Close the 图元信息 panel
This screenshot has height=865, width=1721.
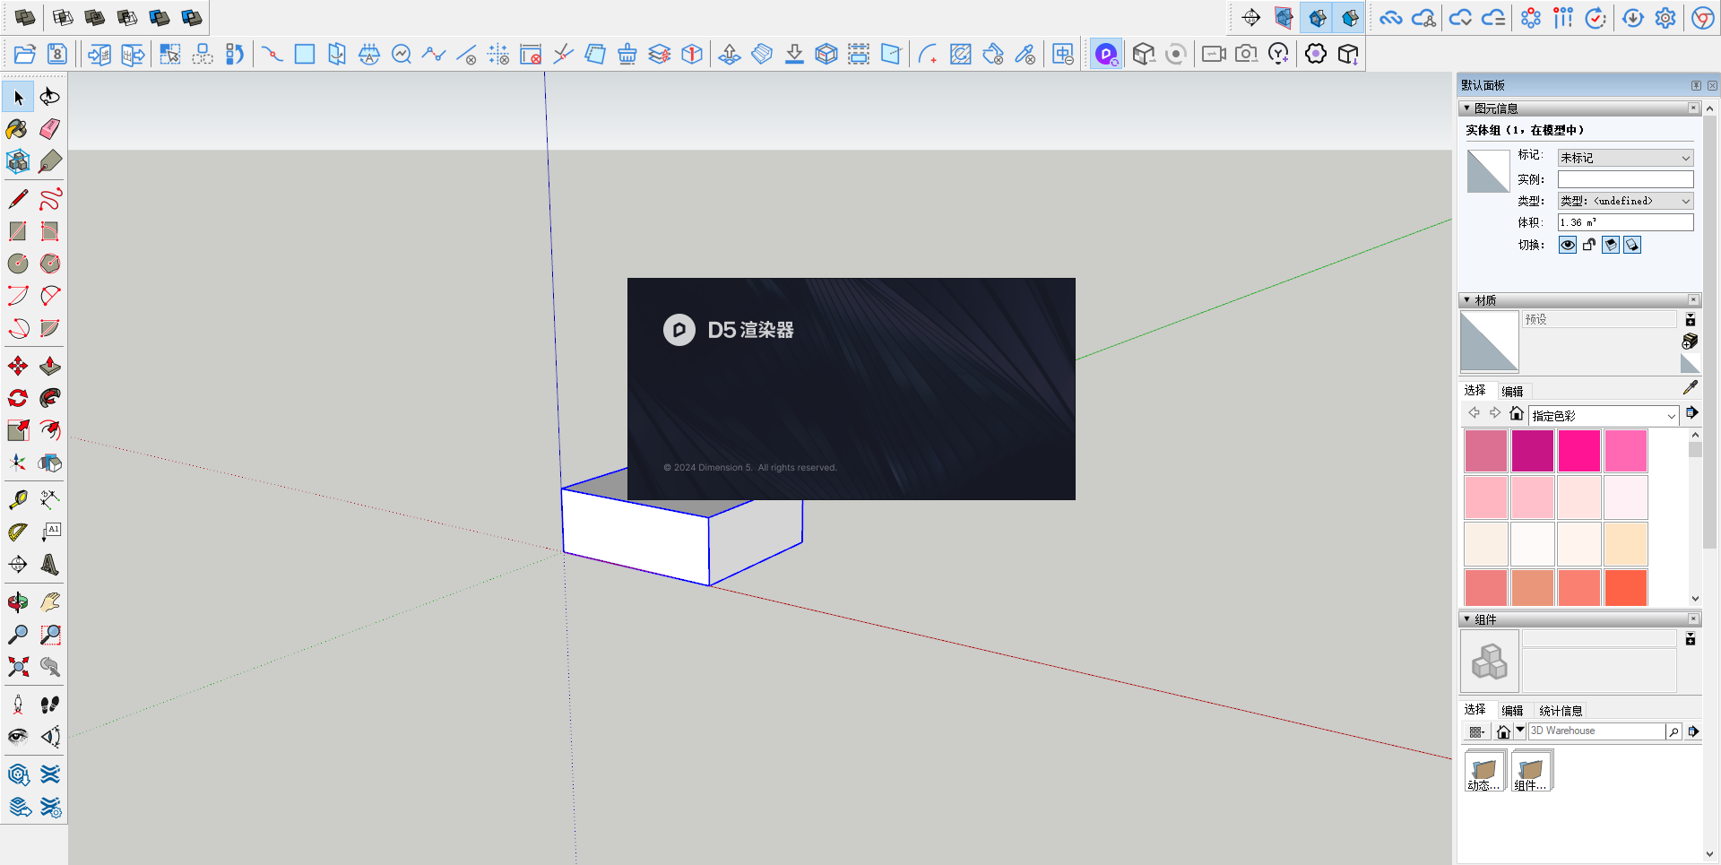(x=1693, y=108)
